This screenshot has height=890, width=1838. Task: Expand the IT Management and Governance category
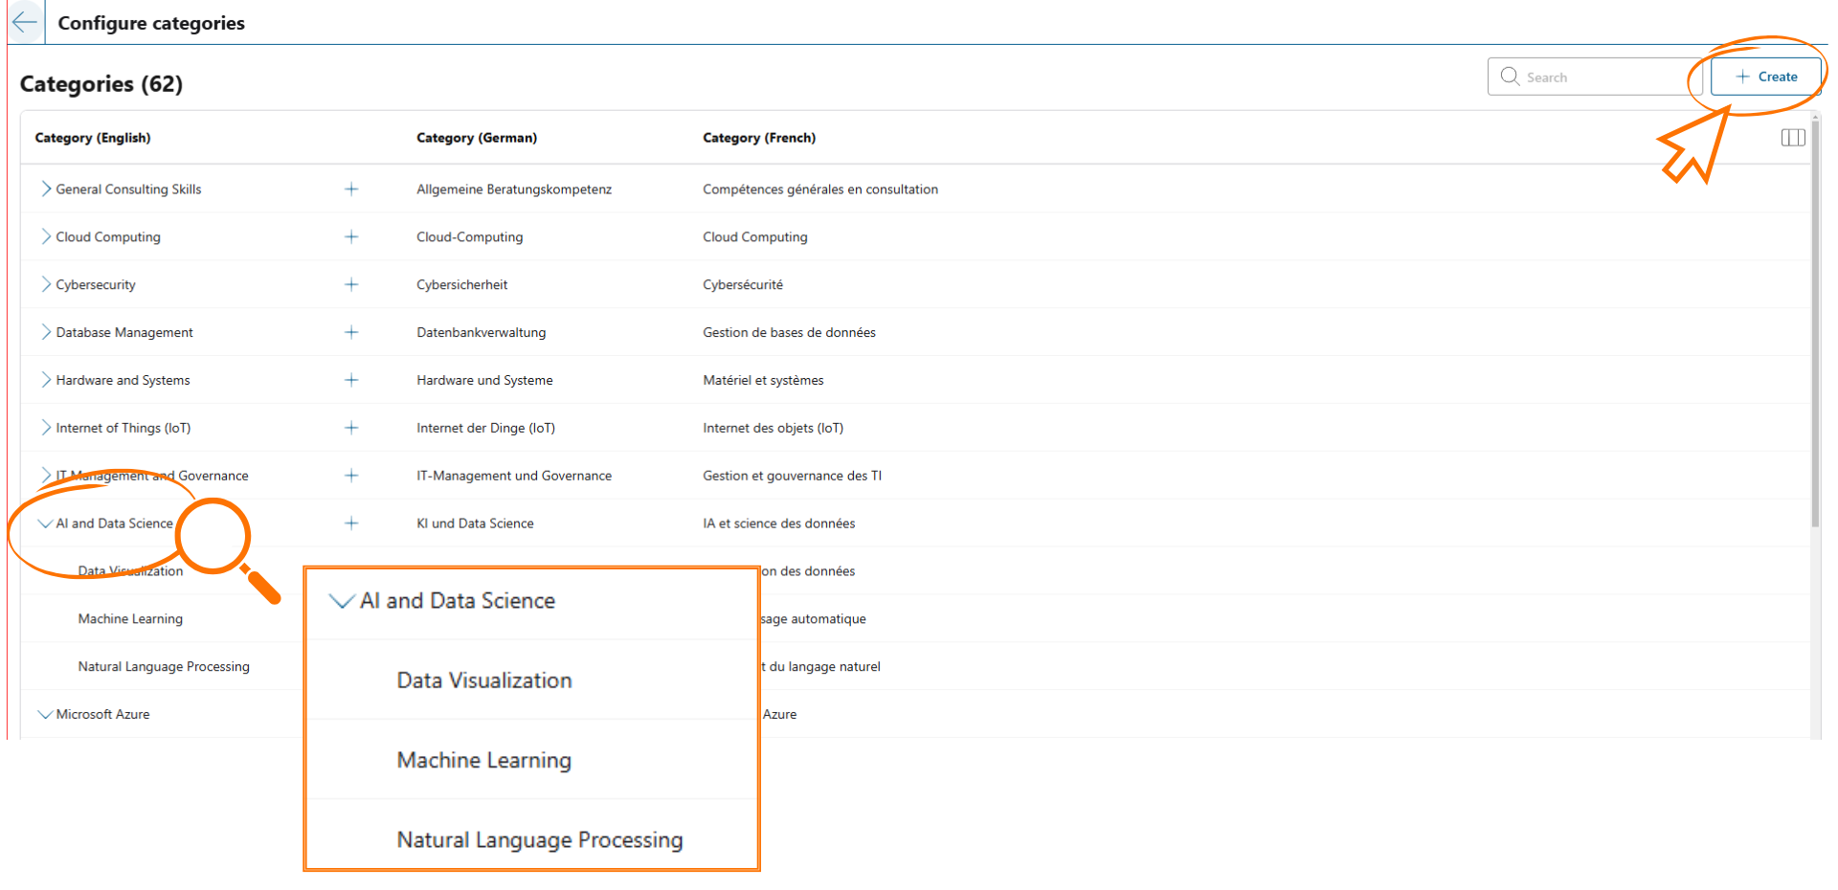[x=45, y=476]
